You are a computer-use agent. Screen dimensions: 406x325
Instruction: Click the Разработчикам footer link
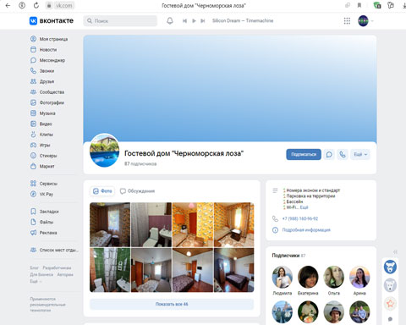point(57,267)
